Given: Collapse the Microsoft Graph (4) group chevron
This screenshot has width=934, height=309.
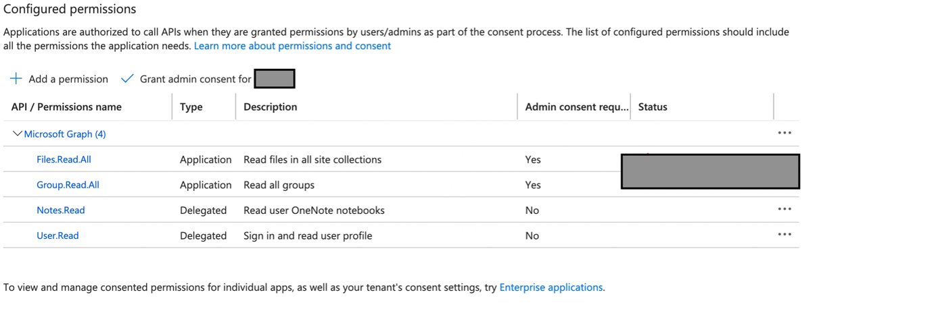Looking at the screenshot, I should coord(18,134).
